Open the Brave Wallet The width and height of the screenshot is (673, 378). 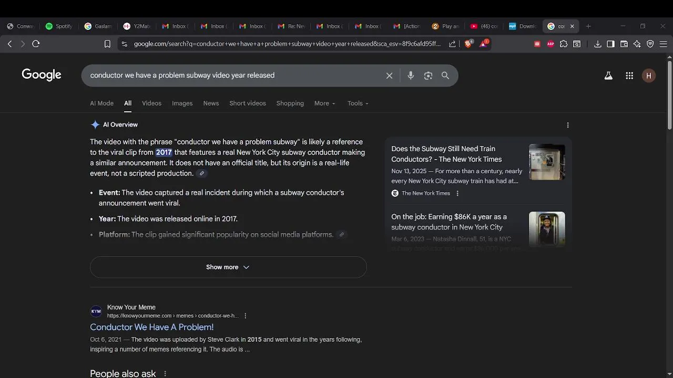click(624, 44)
